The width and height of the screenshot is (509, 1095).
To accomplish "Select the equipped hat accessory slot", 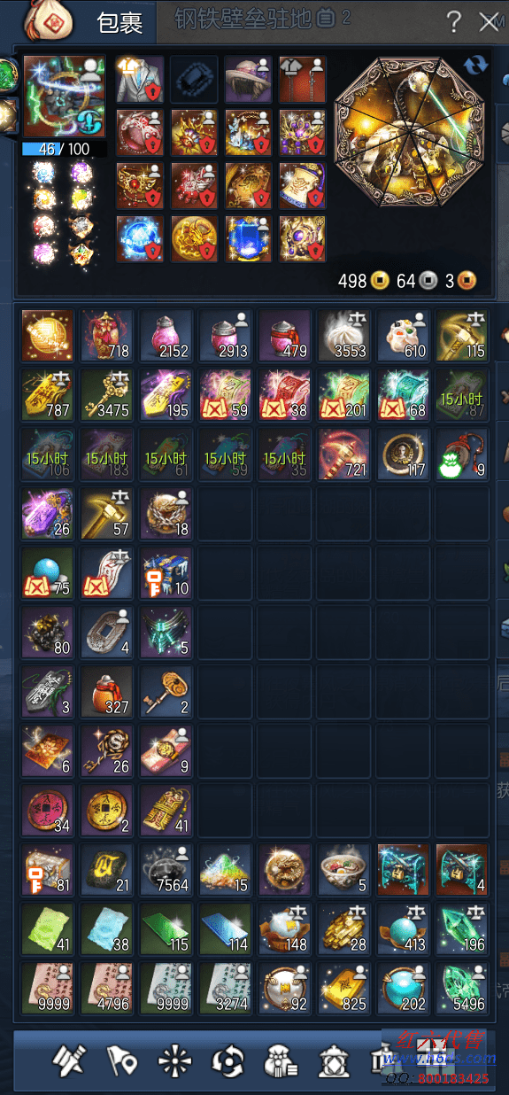I will [x=249, y=79].
